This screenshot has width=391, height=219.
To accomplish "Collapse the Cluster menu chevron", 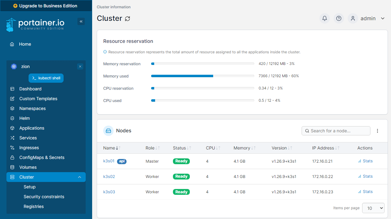I will click(80, 177).
